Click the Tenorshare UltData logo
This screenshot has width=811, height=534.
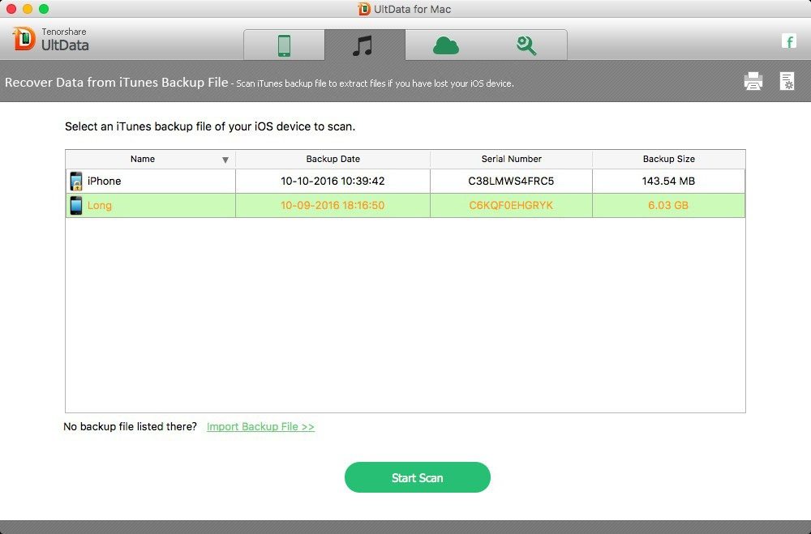pos(50,39)
